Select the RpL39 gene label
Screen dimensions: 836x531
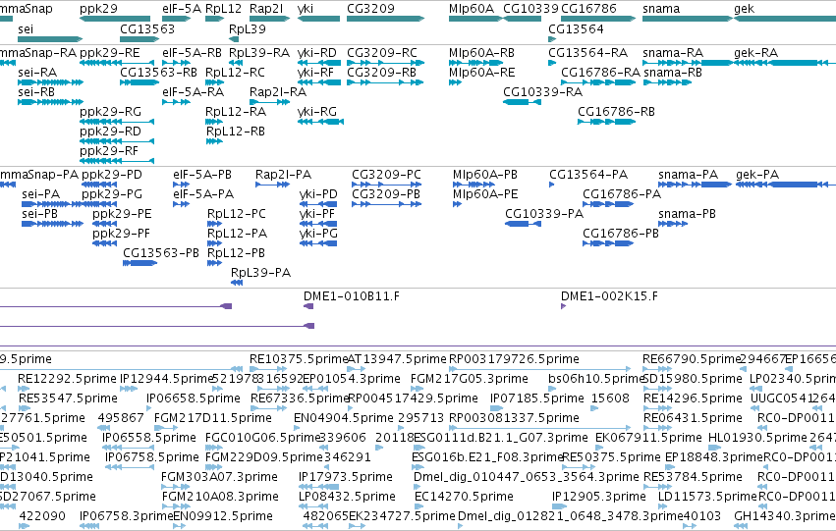(248, 28)
